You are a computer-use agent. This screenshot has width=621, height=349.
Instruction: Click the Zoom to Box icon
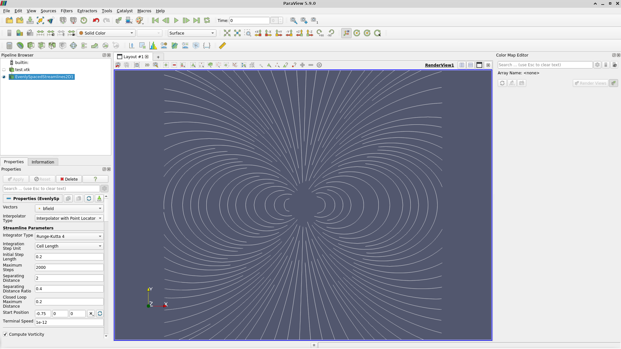(x=248, y=33)
